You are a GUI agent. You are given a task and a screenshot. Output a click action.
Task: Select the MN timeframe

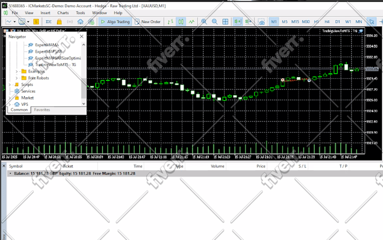click(x=359, y=22)
